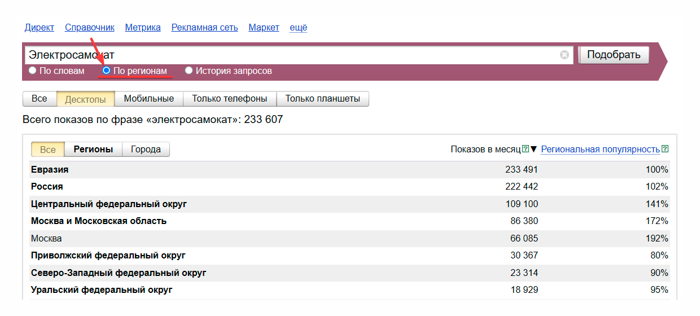Click the 109 100 impressions value
Screen dimensions: 700x316
pyautogui.click(x=522, y=204)
